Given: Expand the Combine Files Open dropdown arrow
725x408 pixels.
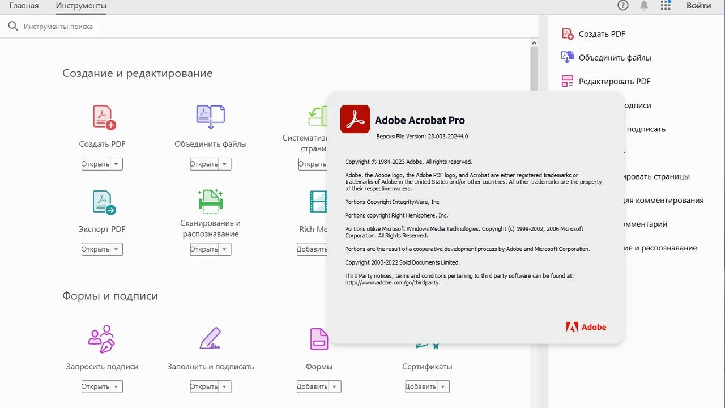Looking at the screenshot, I should point(225,164).
